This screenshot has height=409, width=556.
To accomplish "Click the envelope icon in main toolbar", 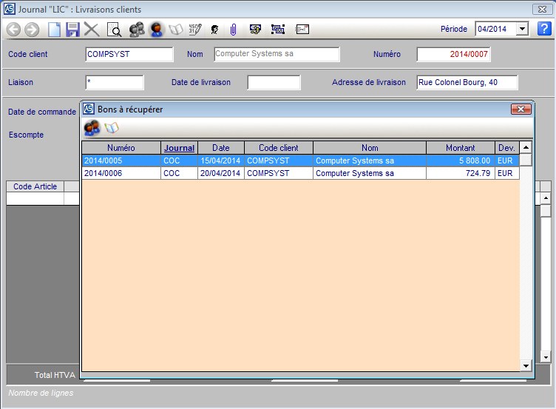I will click(302, 30).
